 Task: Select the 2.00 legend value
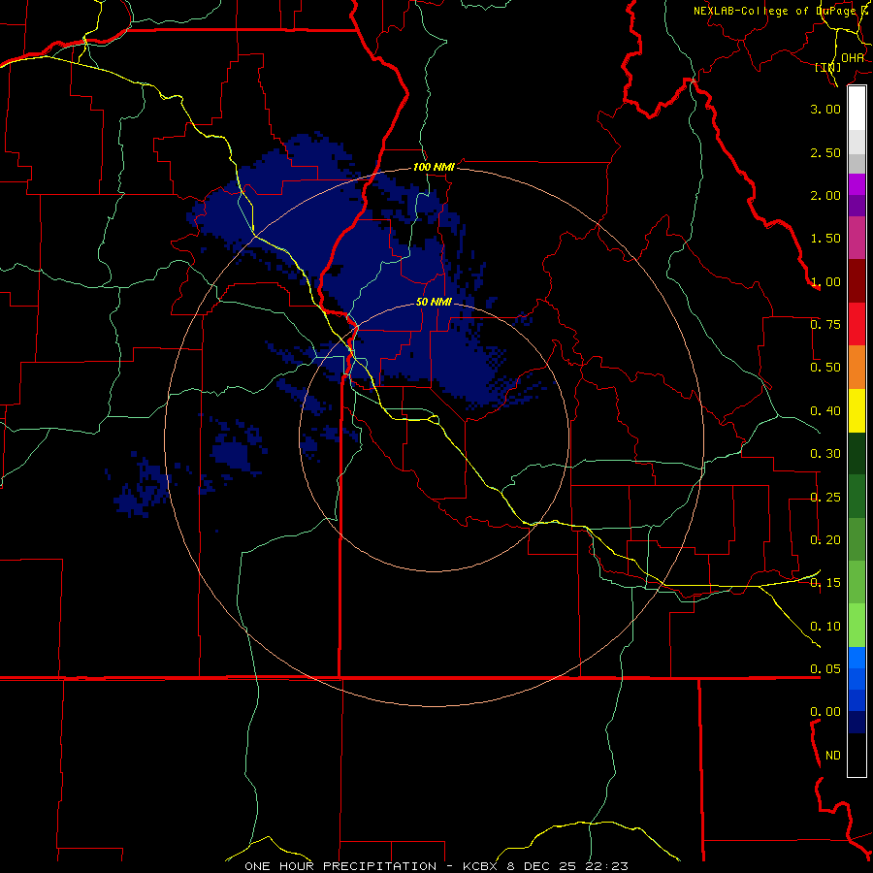tap(825, 195)
